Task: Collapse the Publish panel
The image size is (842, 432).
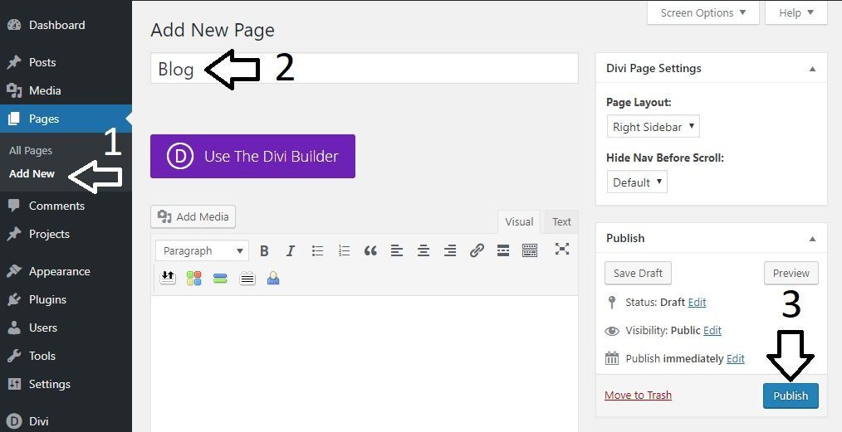Action: point(812,238)
